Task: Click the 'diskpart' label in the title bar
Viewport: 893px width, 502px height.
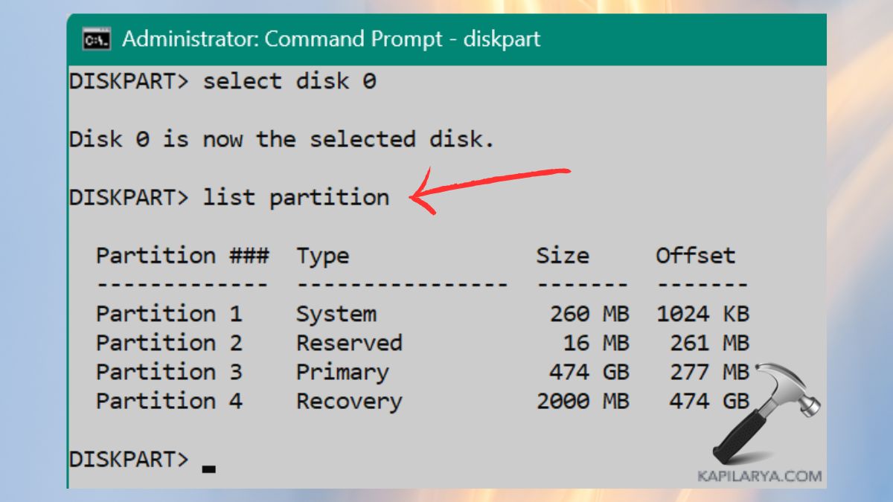Action: [502, 39]
